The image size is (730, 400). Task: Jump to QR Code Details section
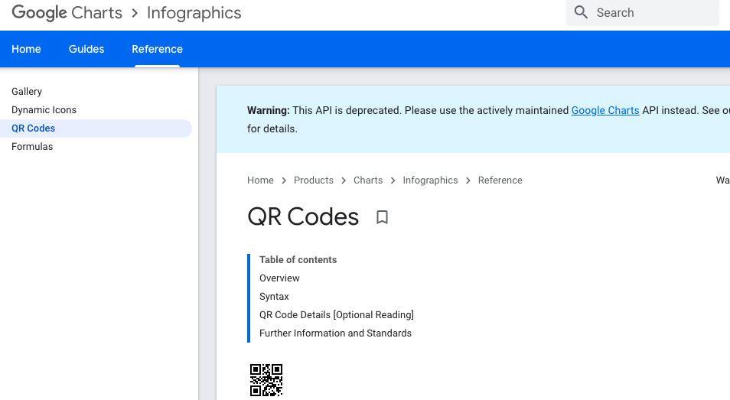click(337, 315)
